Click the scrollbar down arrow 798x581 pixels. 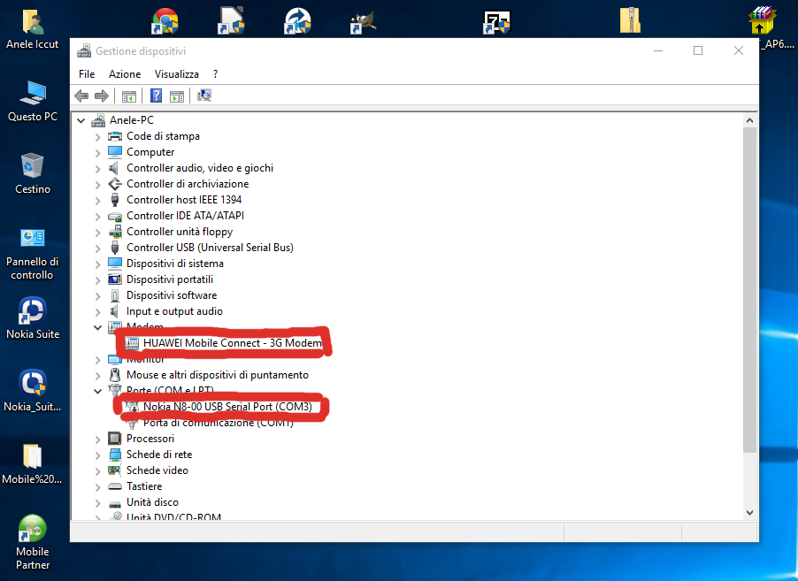(x=749, y=513)
